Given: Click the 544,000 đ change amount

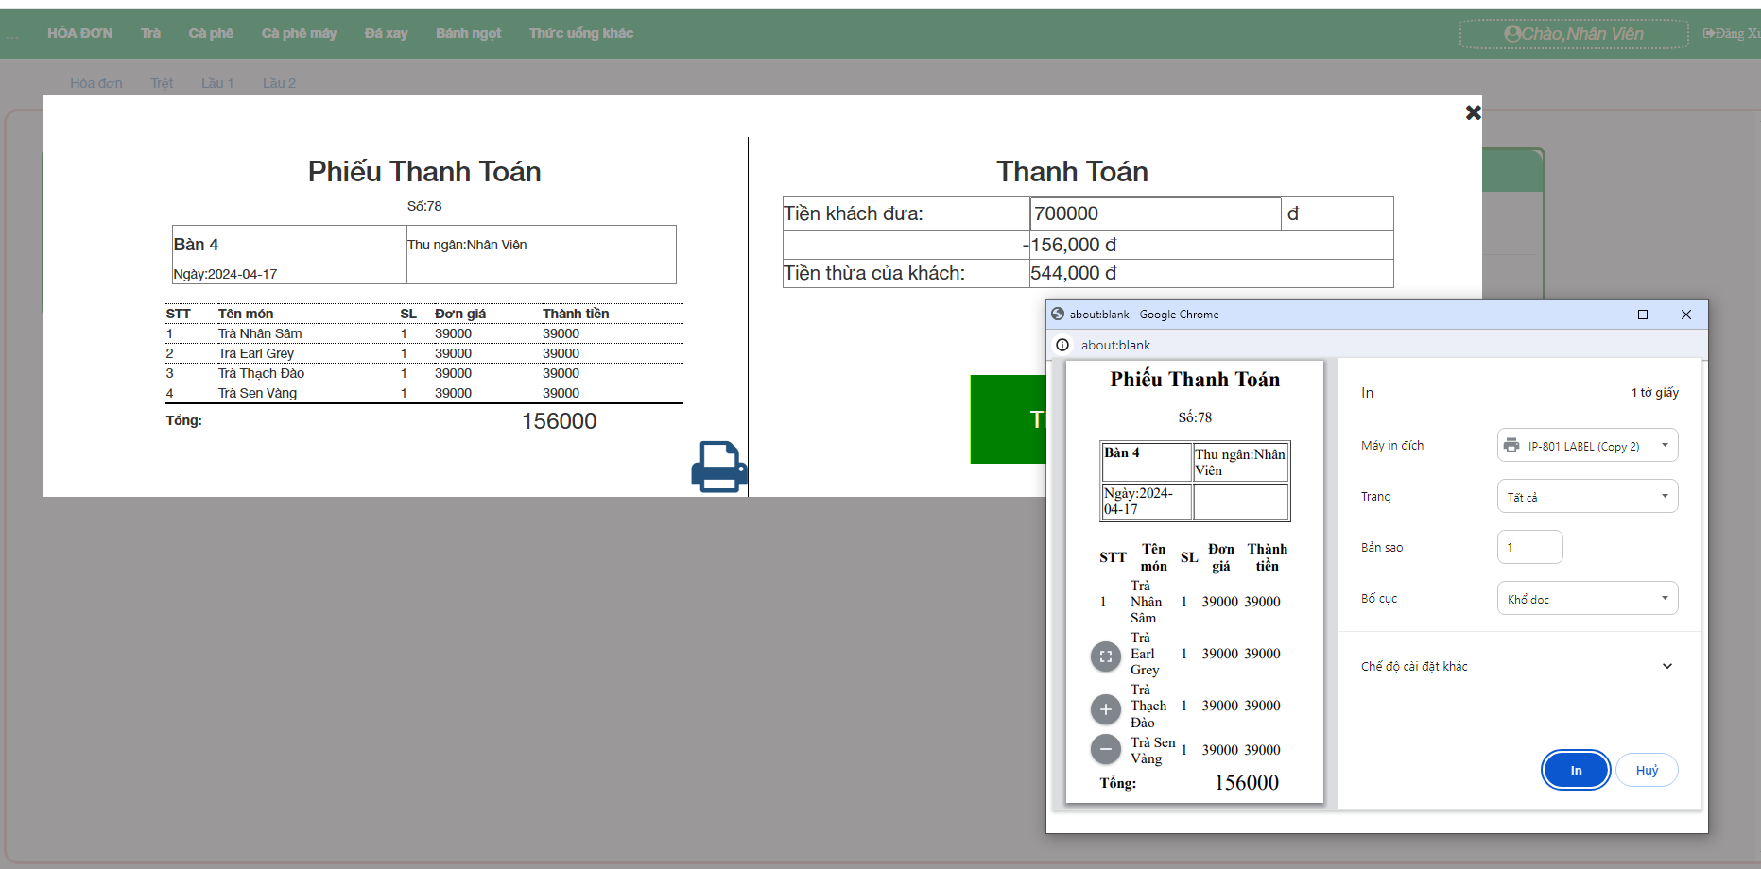Looking at the screenshot, I should click(1073, 273).
